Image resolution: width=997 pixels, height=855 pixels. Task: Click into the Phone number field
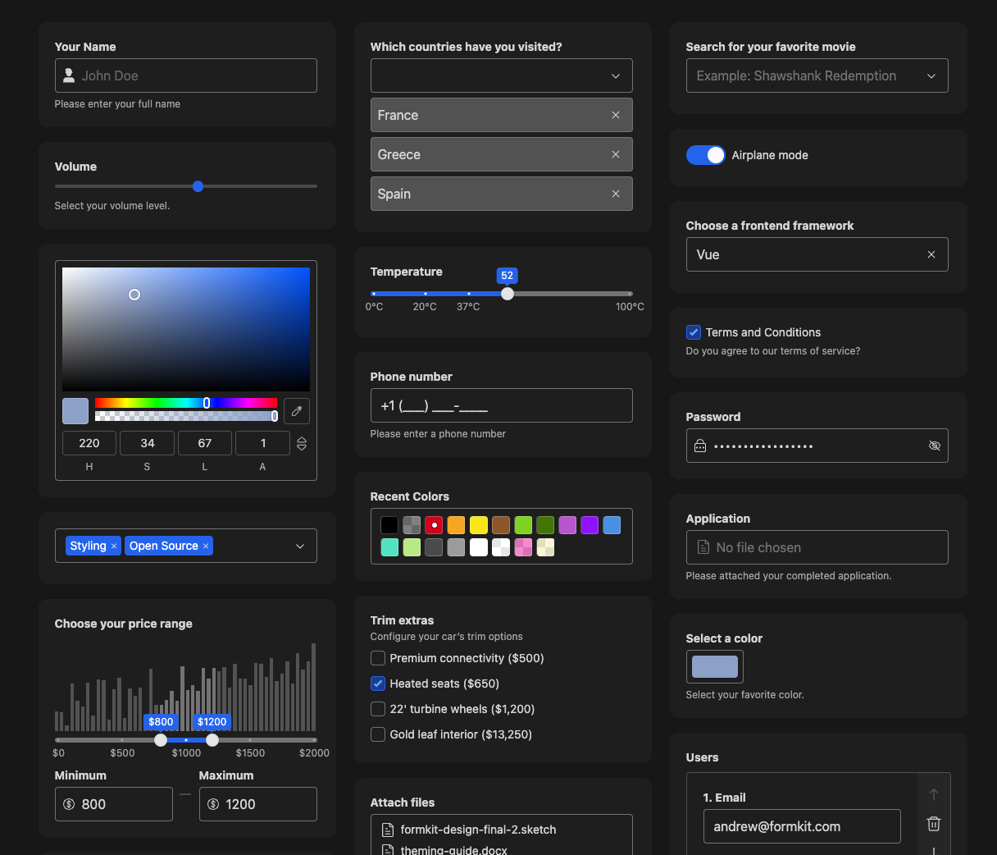501,405
